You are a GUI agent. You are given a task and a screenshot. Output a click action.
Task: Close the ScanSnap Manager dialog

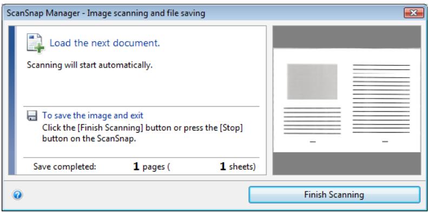pos(413,13)
